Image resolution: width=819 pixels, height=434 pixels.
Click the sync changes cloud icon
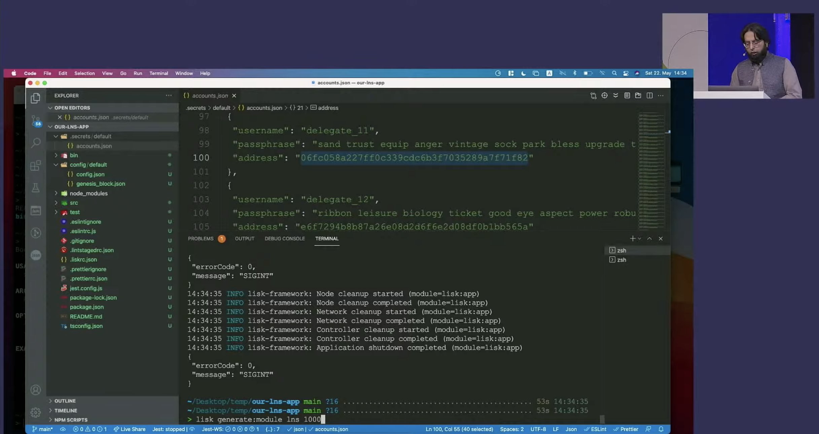click(63, 429)
